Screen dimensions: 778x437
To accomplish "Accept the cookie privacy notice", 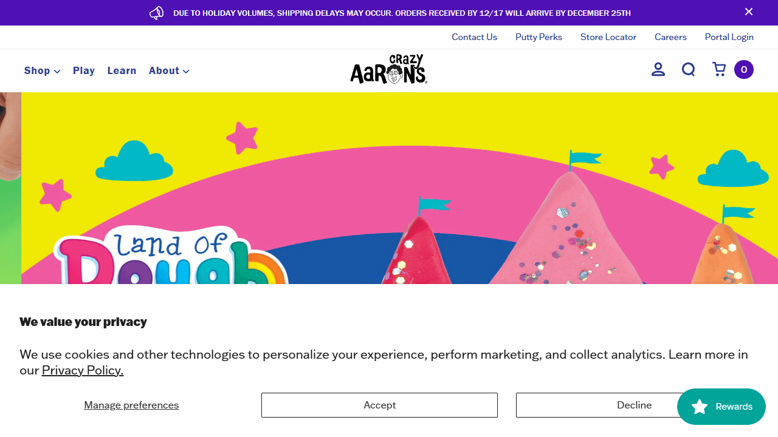I will 379,405.
